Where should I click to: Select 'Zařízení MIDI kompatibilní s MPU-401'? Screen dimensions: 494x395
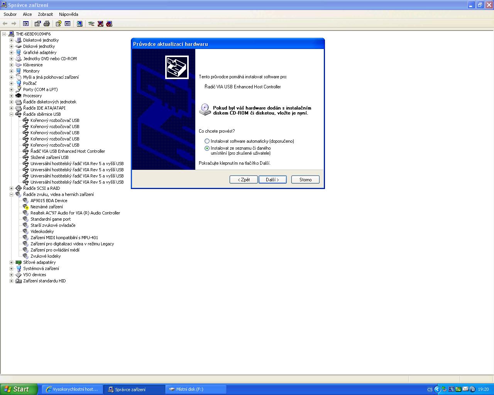(x=64, y=238)
